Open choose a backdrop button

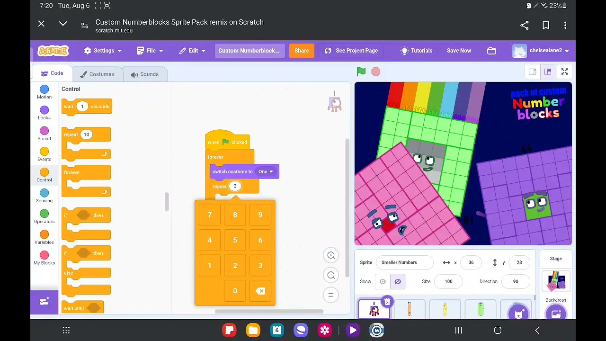[x=556, y=313]
